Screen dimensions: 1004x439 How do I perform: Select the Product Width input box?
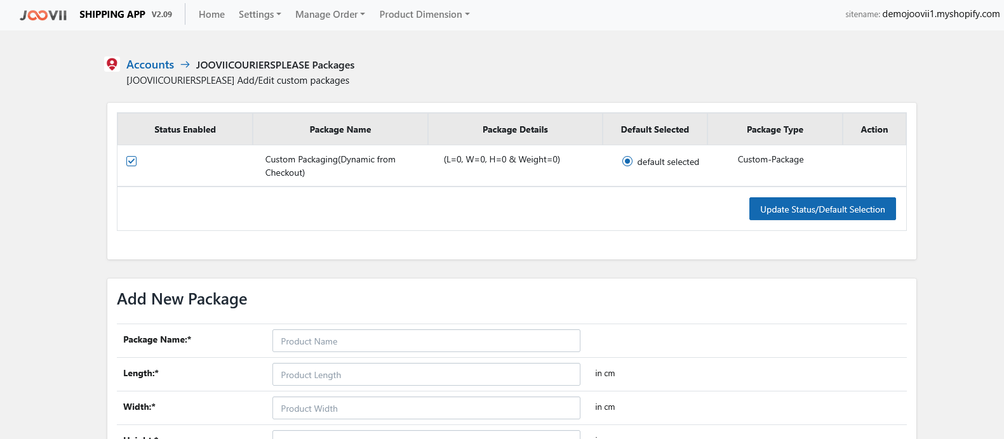[x=426, y=408]
